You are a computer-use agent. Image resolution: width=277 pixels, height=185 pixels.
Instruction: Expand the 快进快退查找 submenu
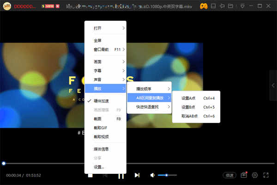coord(149,107)
